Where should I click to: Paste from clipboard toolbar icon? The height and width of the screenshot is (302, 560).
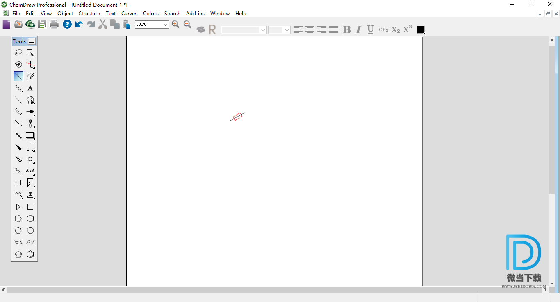pos(126,25)
